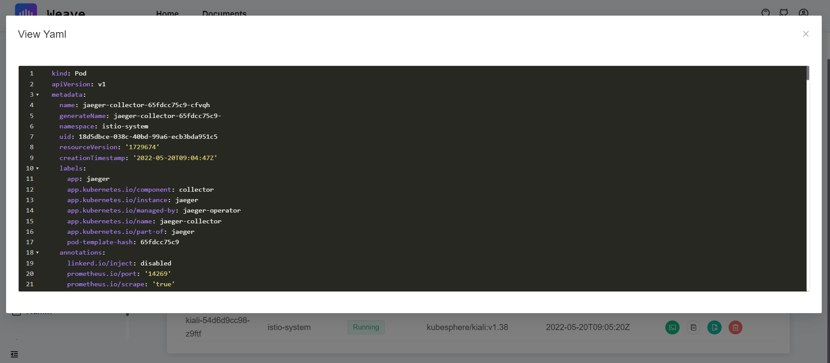Click the uid value 18d5dbce-038c-40bd-99a6-ecb3bda951c5
830x363 pixels.
pyautogui.click(x=148, y=137)
